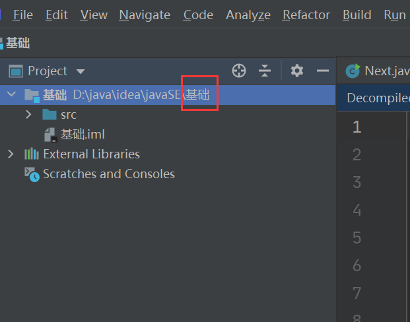Open the Project view dropdown arrow

pyautogui.click(x=81, y=71)
